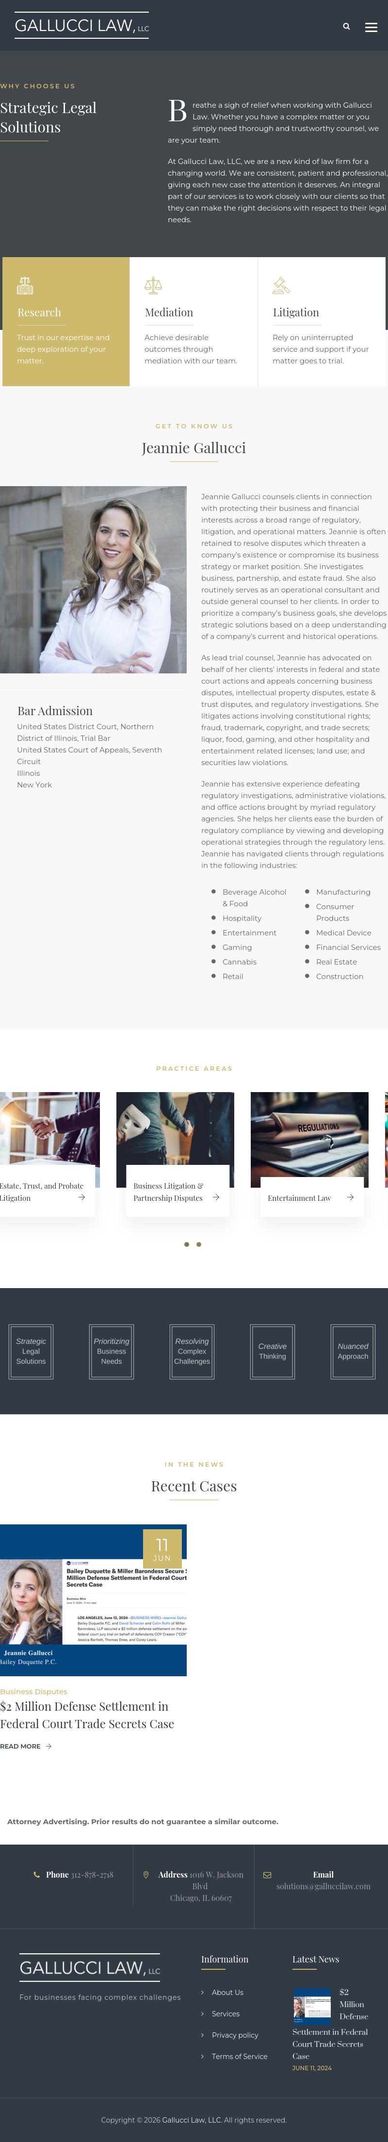The height and width of the screenshot is (2142, 388).
Task: Click the Mediation balance scales icon
Action: (x=153, y=285)
